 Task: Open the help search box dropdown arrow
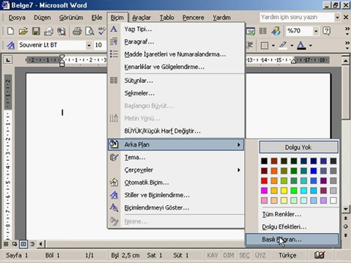337,17
